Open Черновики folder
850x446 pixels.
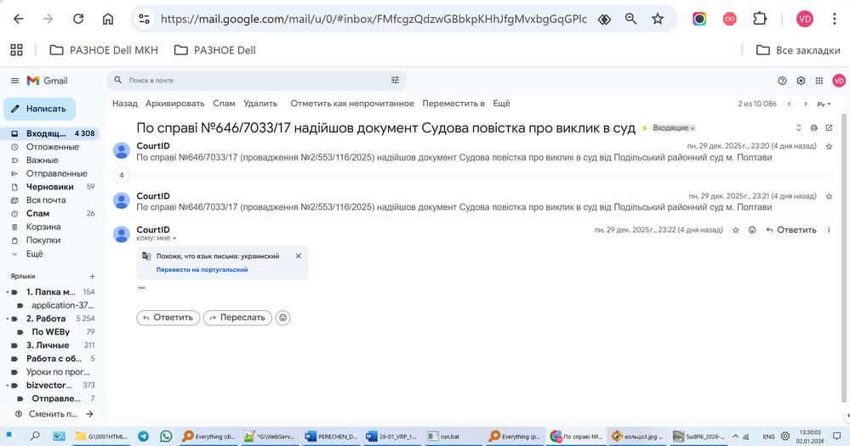click(x=50, y=187)
